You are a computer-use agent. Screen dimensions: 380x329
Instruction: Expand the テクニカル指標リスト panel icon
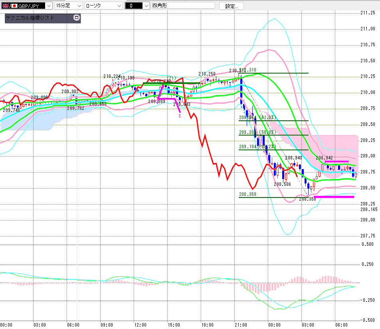[77, 18]
